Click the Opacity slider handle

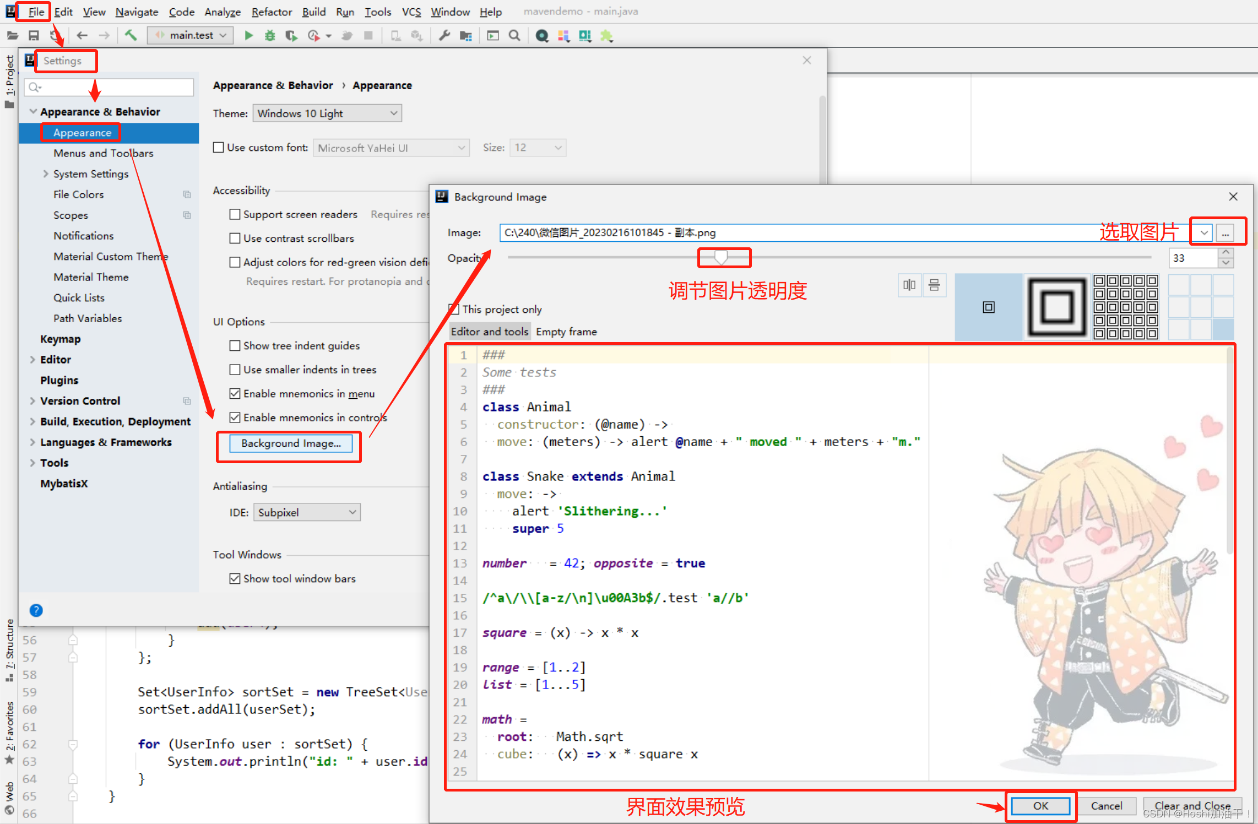pyautogui.click(x=721, y=258)
